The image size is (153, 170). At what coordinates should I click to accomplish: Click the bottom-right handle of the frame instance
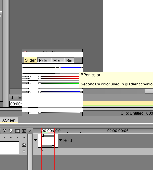point(53,147)
